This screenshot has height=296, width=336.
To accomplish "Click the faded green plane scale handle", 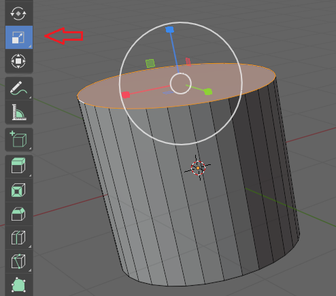I will [150, 63].
